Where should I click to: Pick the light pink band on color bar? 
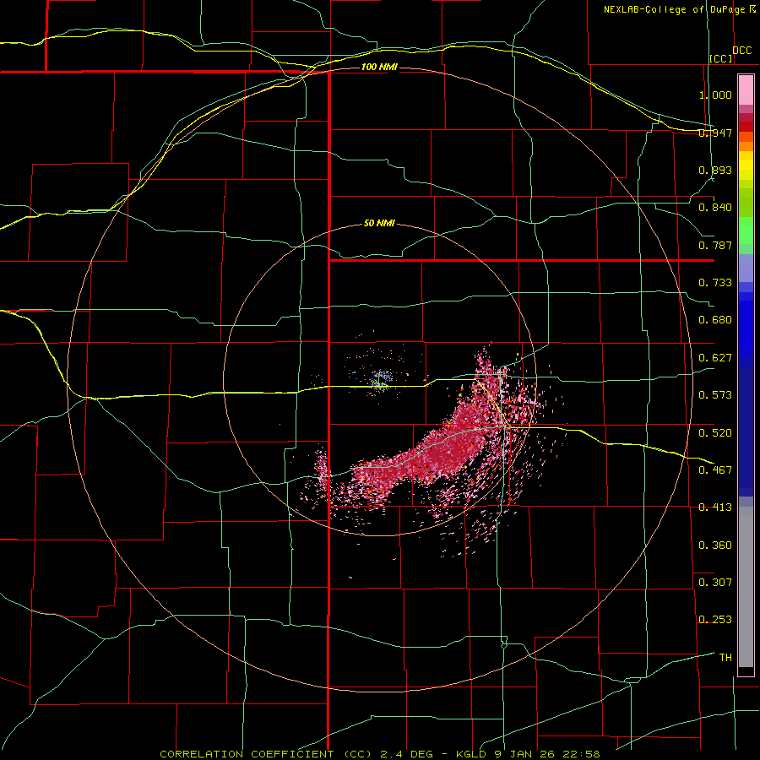[x=746, y=90]
